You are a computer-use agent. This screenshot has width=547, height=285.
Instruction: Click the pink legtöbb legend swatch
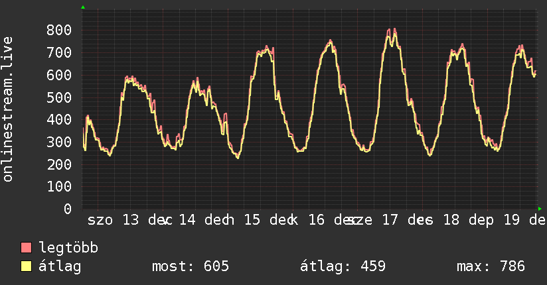(26, 247)
